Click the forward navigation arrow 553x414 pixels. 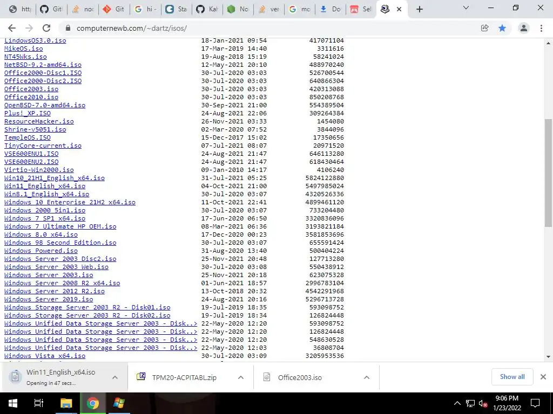click(29, 28)
